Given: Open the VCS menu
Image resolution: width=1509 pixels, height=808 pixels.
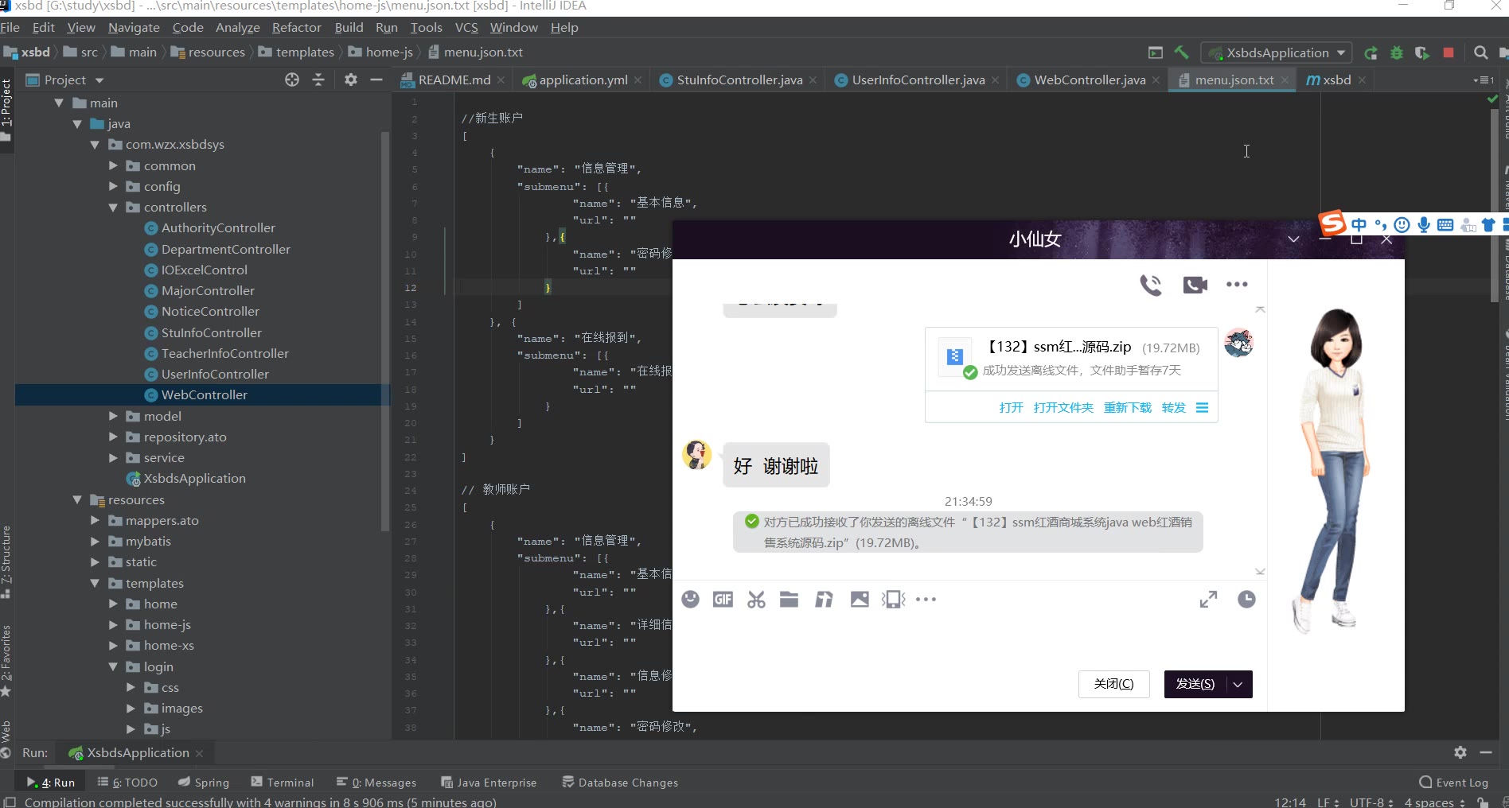Looking at the screenshot, I should tap(466, 28).
